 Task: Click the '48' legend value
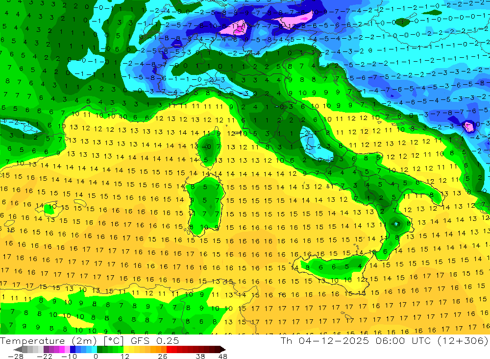223,356
